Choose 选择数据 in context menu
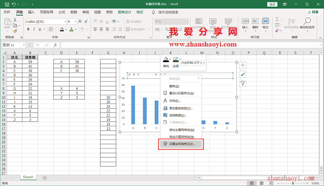 (181, 115)
